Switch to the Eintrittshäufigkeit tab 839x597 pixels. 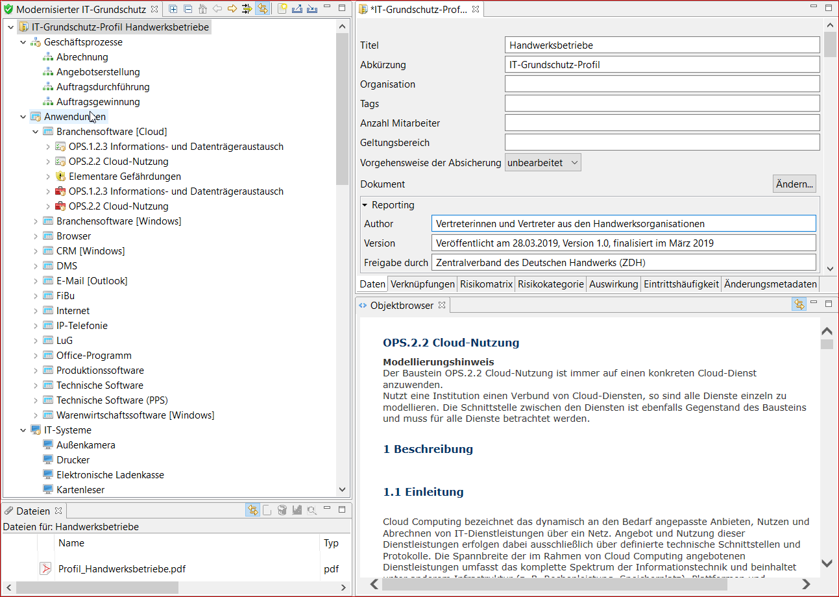(x=681, y=284)
